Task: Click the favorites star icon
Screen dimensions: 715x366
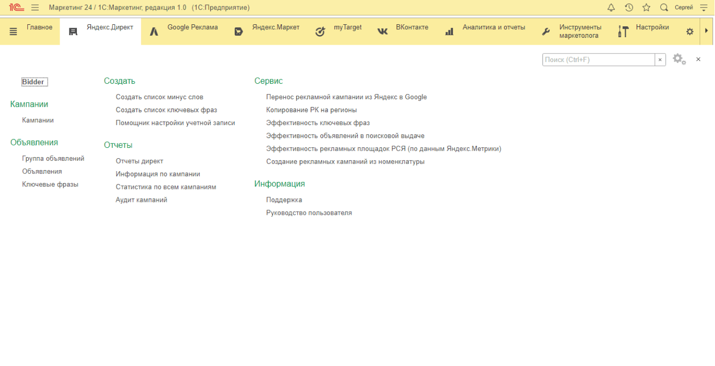Action: [646, 7]
